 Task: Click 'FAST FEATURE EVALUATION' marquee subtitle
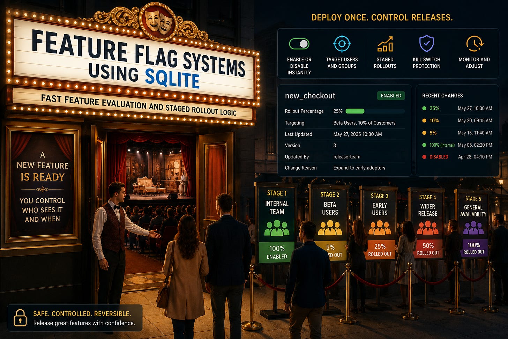point(94,102)
